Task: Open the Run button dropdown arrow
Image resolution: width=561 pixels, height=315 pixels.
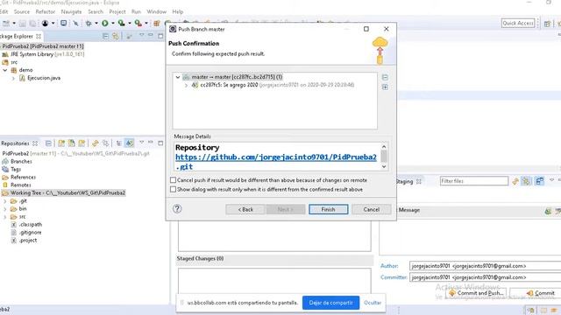Action: tap(112, 24)
